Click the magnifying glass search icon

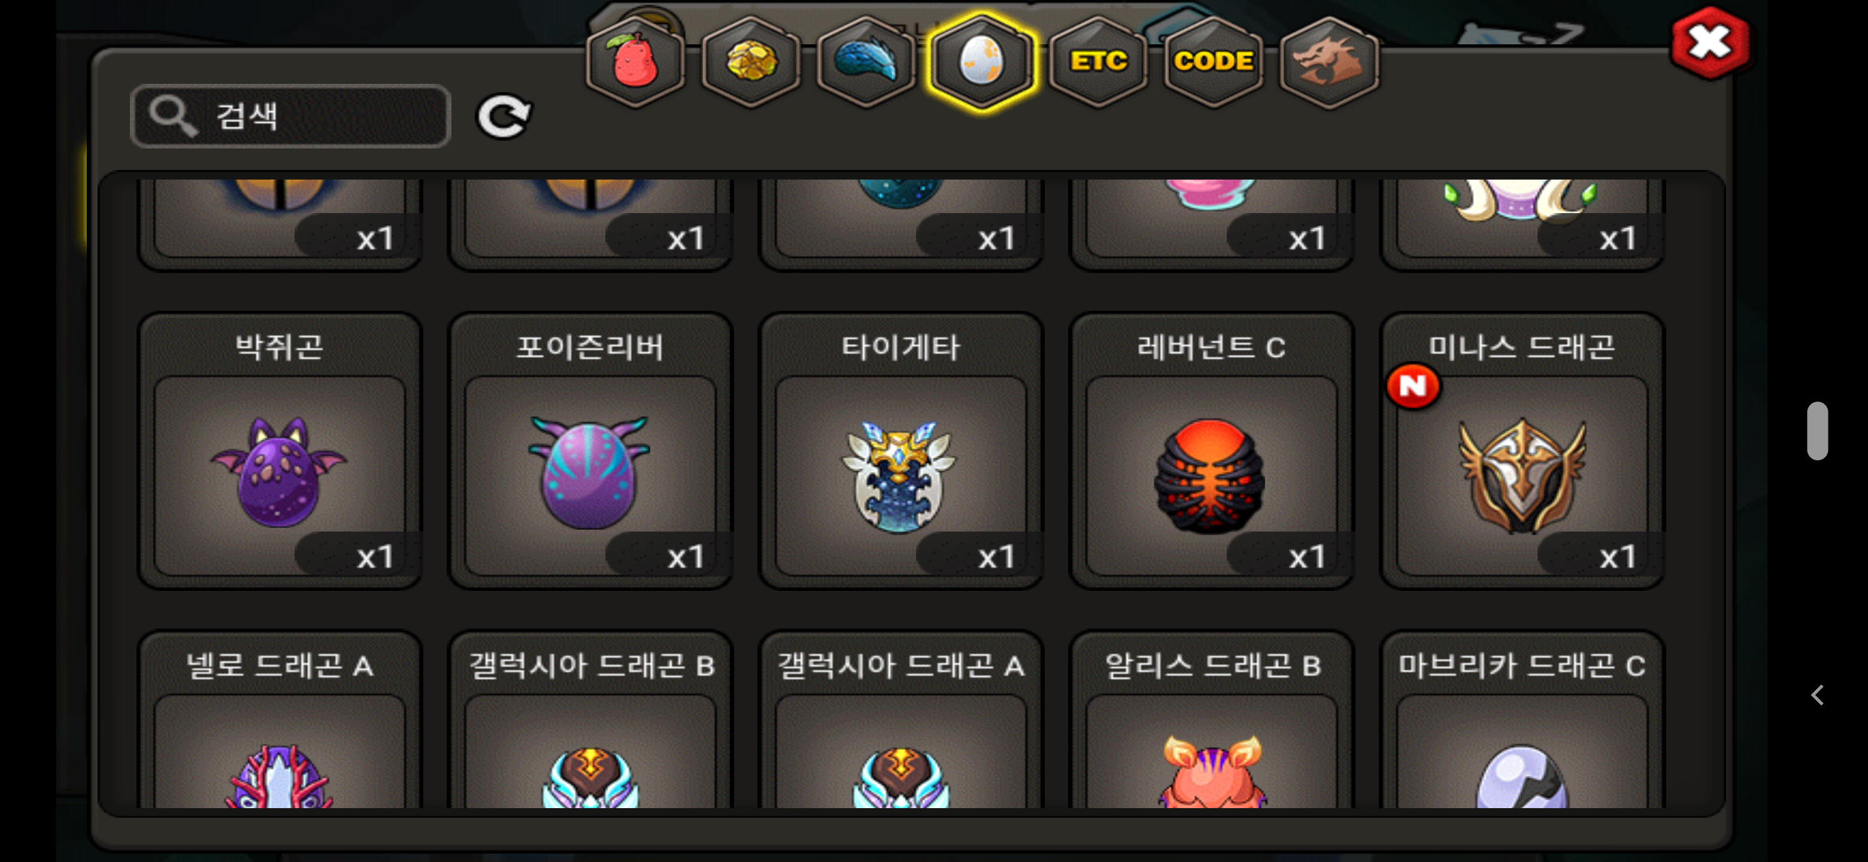pyautogui.click(x=172, y=116)
